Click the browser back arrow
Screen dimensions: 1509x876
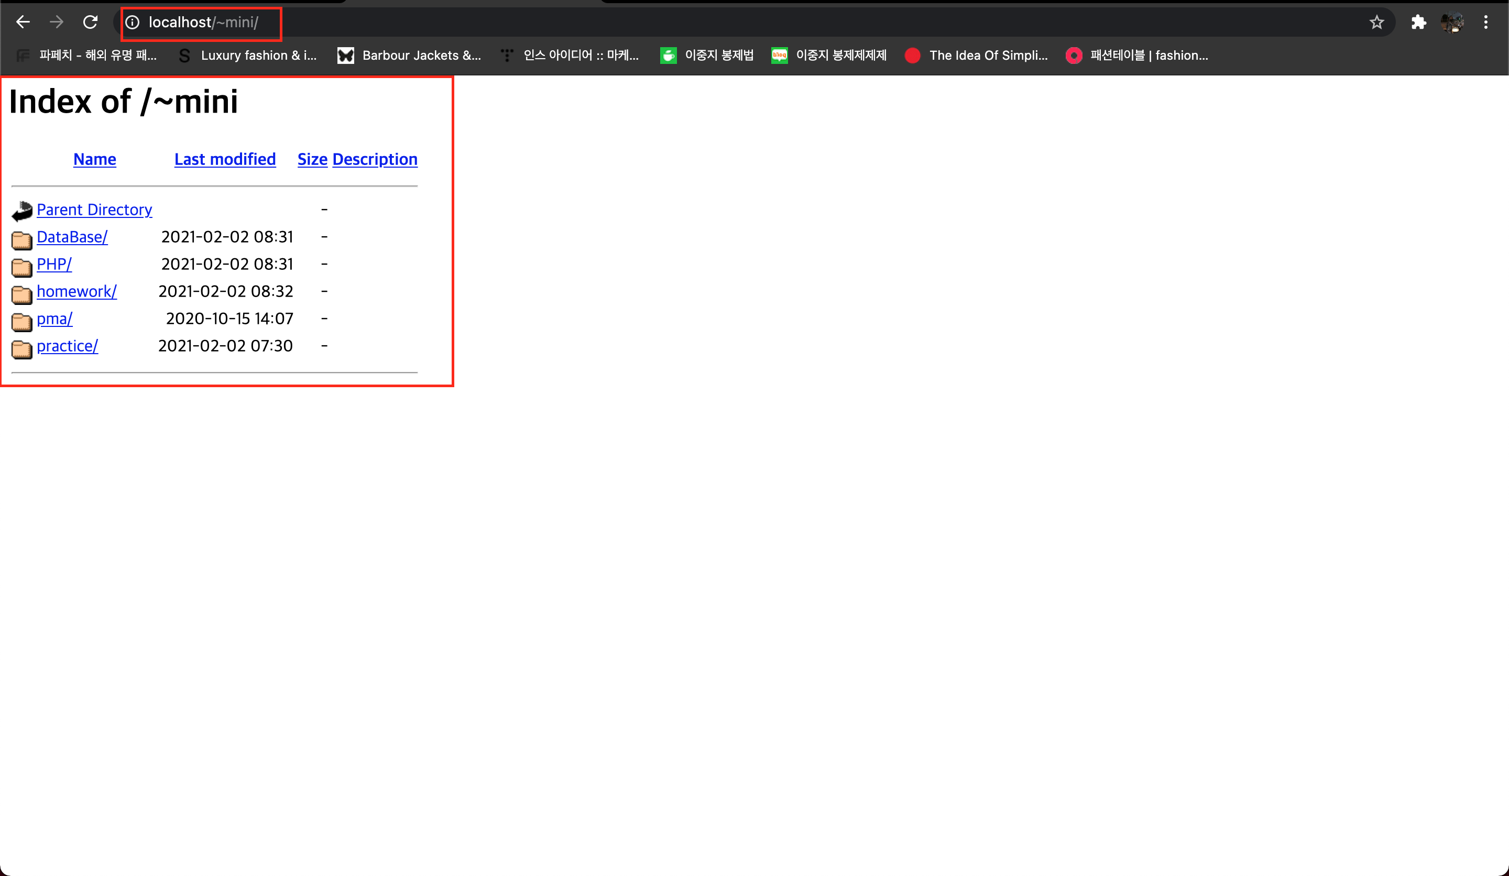tap(23, 22)
